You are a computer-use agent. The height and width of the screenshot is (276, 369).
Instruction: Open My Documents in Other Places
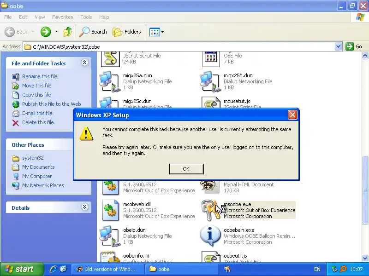tap(38, 167)
